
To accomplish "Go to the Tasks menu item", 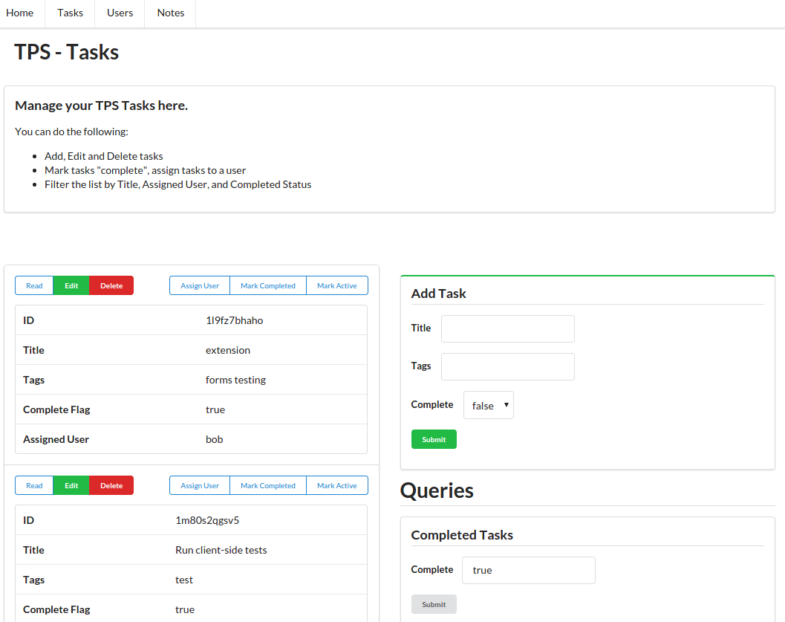I will coord(71,13).
